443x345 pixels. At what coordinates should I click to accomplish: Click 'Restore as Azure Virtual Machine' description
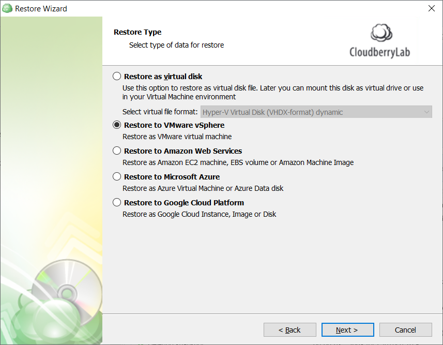click(203, 188)
